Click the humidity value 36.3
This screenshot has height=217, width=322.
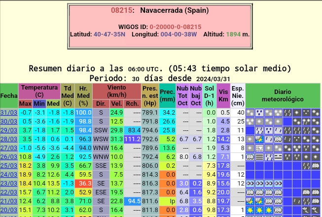83,184
